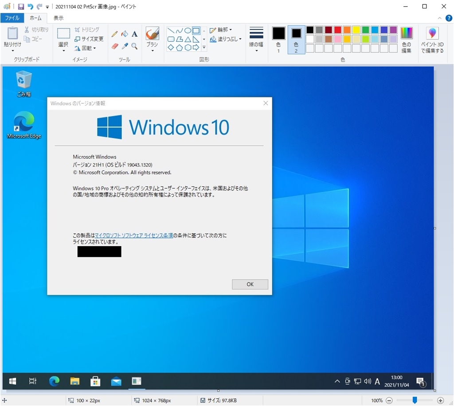Choose the Right arrow shape
The width and height of the screenshot is (454, 406).
[196, 47]
